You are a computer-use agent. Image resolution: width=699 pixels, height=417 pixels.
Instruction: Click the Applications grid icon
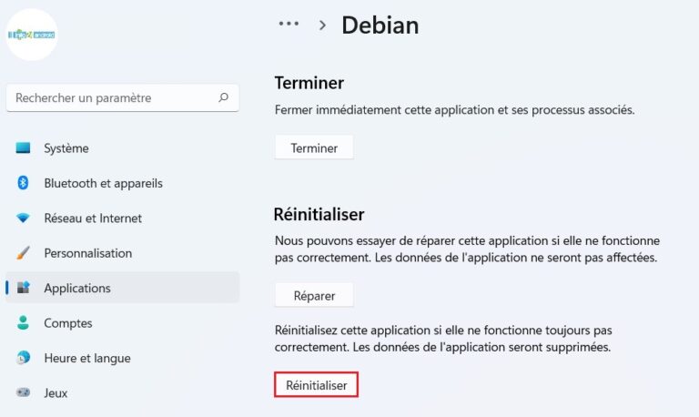pyautogui.click(x=24, y=288)
